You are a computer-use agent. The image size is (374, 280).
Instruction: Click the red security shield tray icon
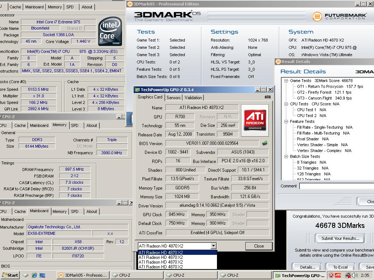(331, 276)
